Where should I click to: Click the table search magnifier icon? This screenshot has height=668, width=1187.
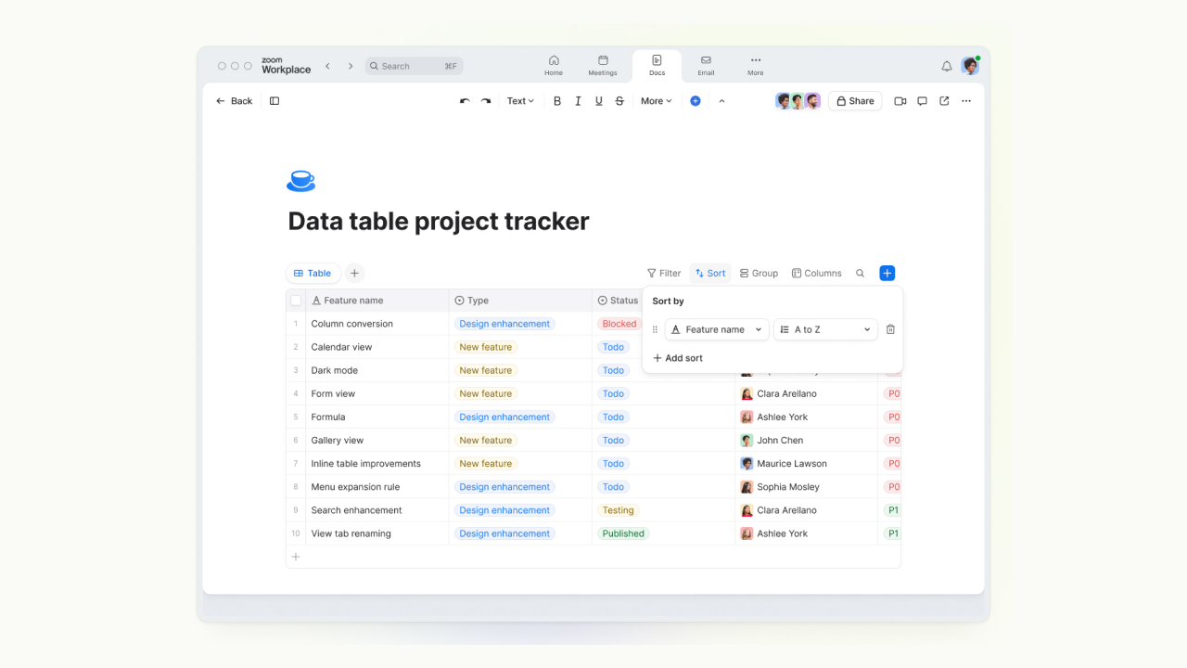point(860,274)
